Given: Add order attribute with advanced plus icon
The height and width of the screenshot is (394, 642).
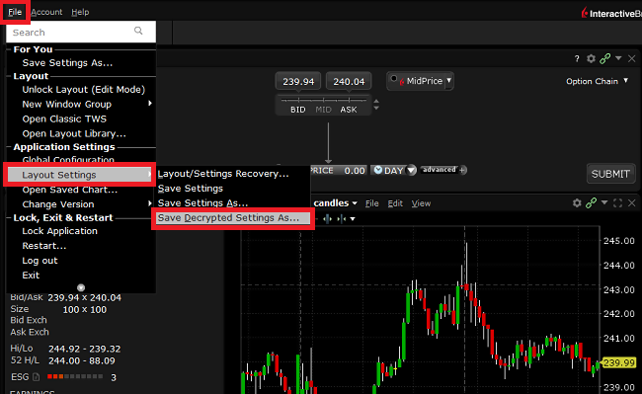Looking at the screenshot, I should coord(462,170).
